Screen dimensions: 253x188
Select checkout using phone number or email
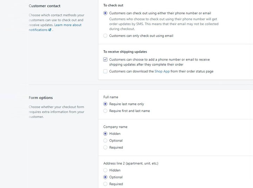[x=105, y=13]
